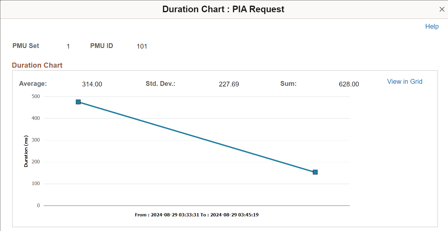Select the second data point square on the line
The height and width of the screenshot is (231, 448).
[x=315, y=172]
